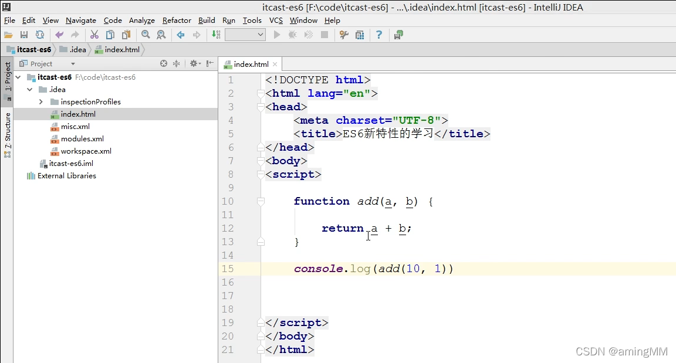Expand the inspectionProfiles folder
Viewport: 676px width, 363px height.
pos(41,102)
